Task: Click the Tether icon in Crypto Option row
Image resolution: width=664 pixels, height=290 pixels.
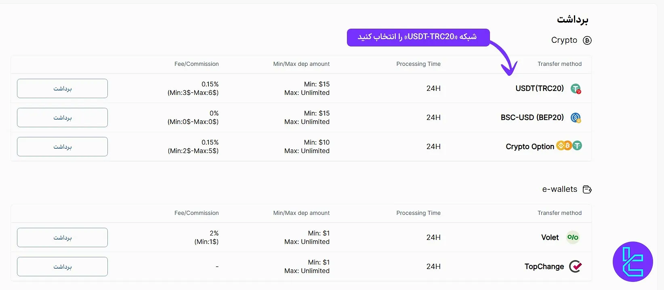Action: [x=577, y=146]
